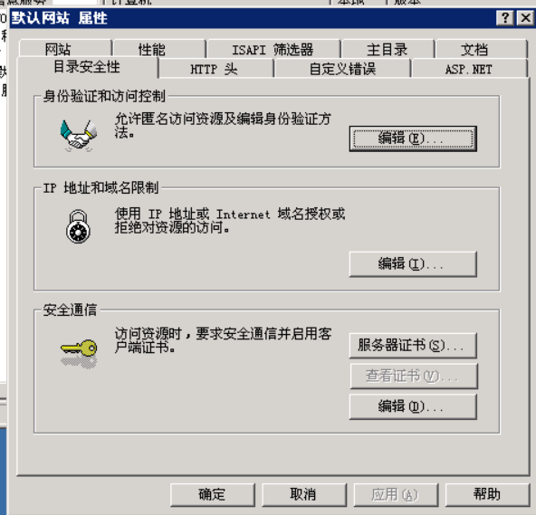Close the 默认网站 属性 dialog

point(525,17)
